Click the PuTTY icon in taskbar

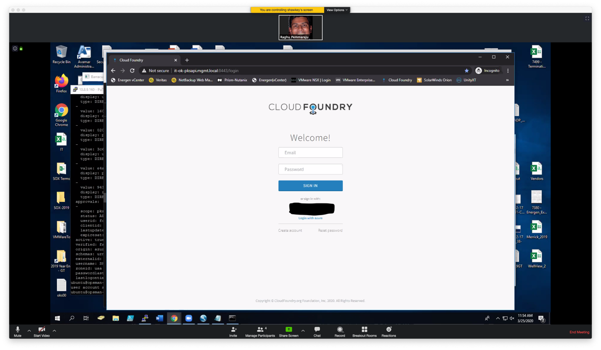[145, 318]
